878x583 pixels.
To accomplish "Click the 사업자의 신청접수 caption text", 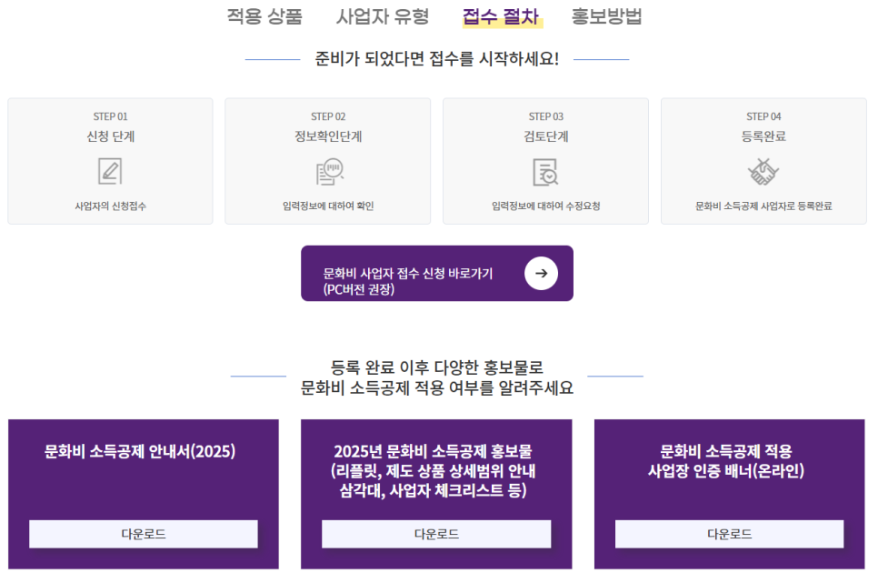I will pyautogui.click(x=110, y=206).
